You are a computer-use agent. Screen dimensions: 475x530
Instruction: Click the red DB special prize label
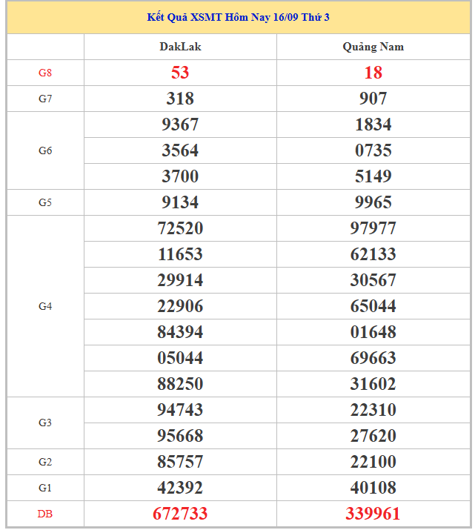(45, 514)
